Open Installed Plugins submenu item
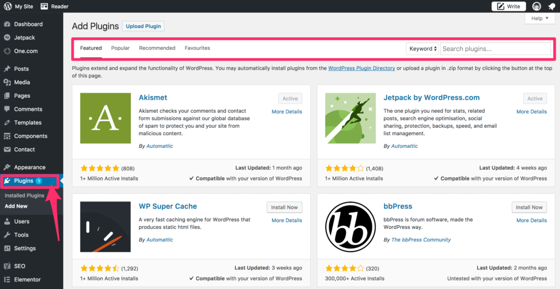Image resolution: width=560 pixels, height=289 pixels. 24,195
